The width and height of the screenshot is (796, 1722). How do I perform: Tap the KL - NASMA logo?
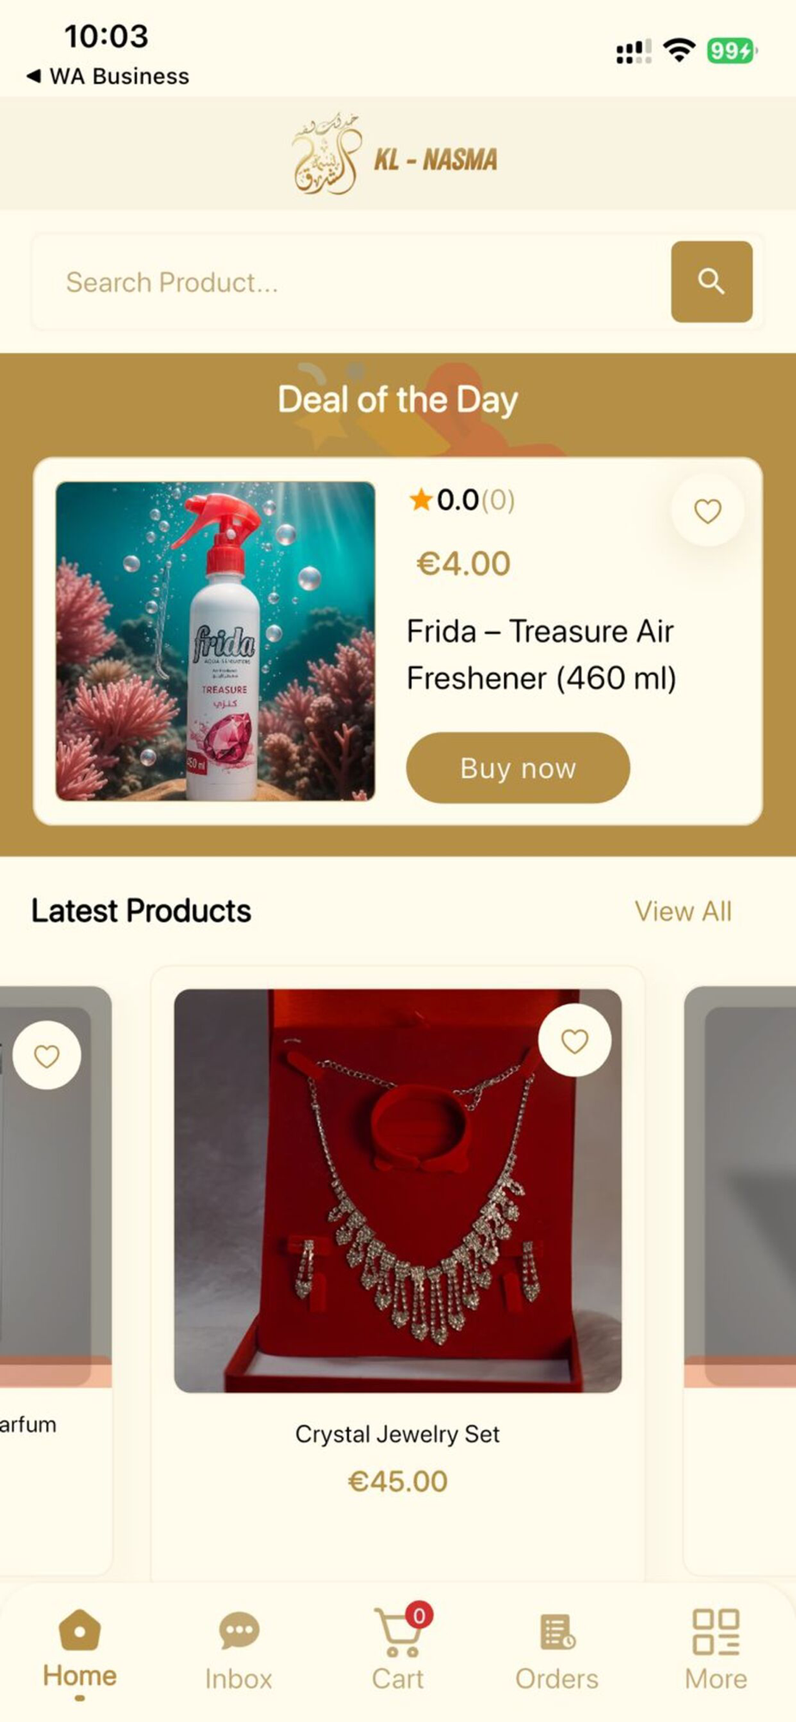point(395,155)
